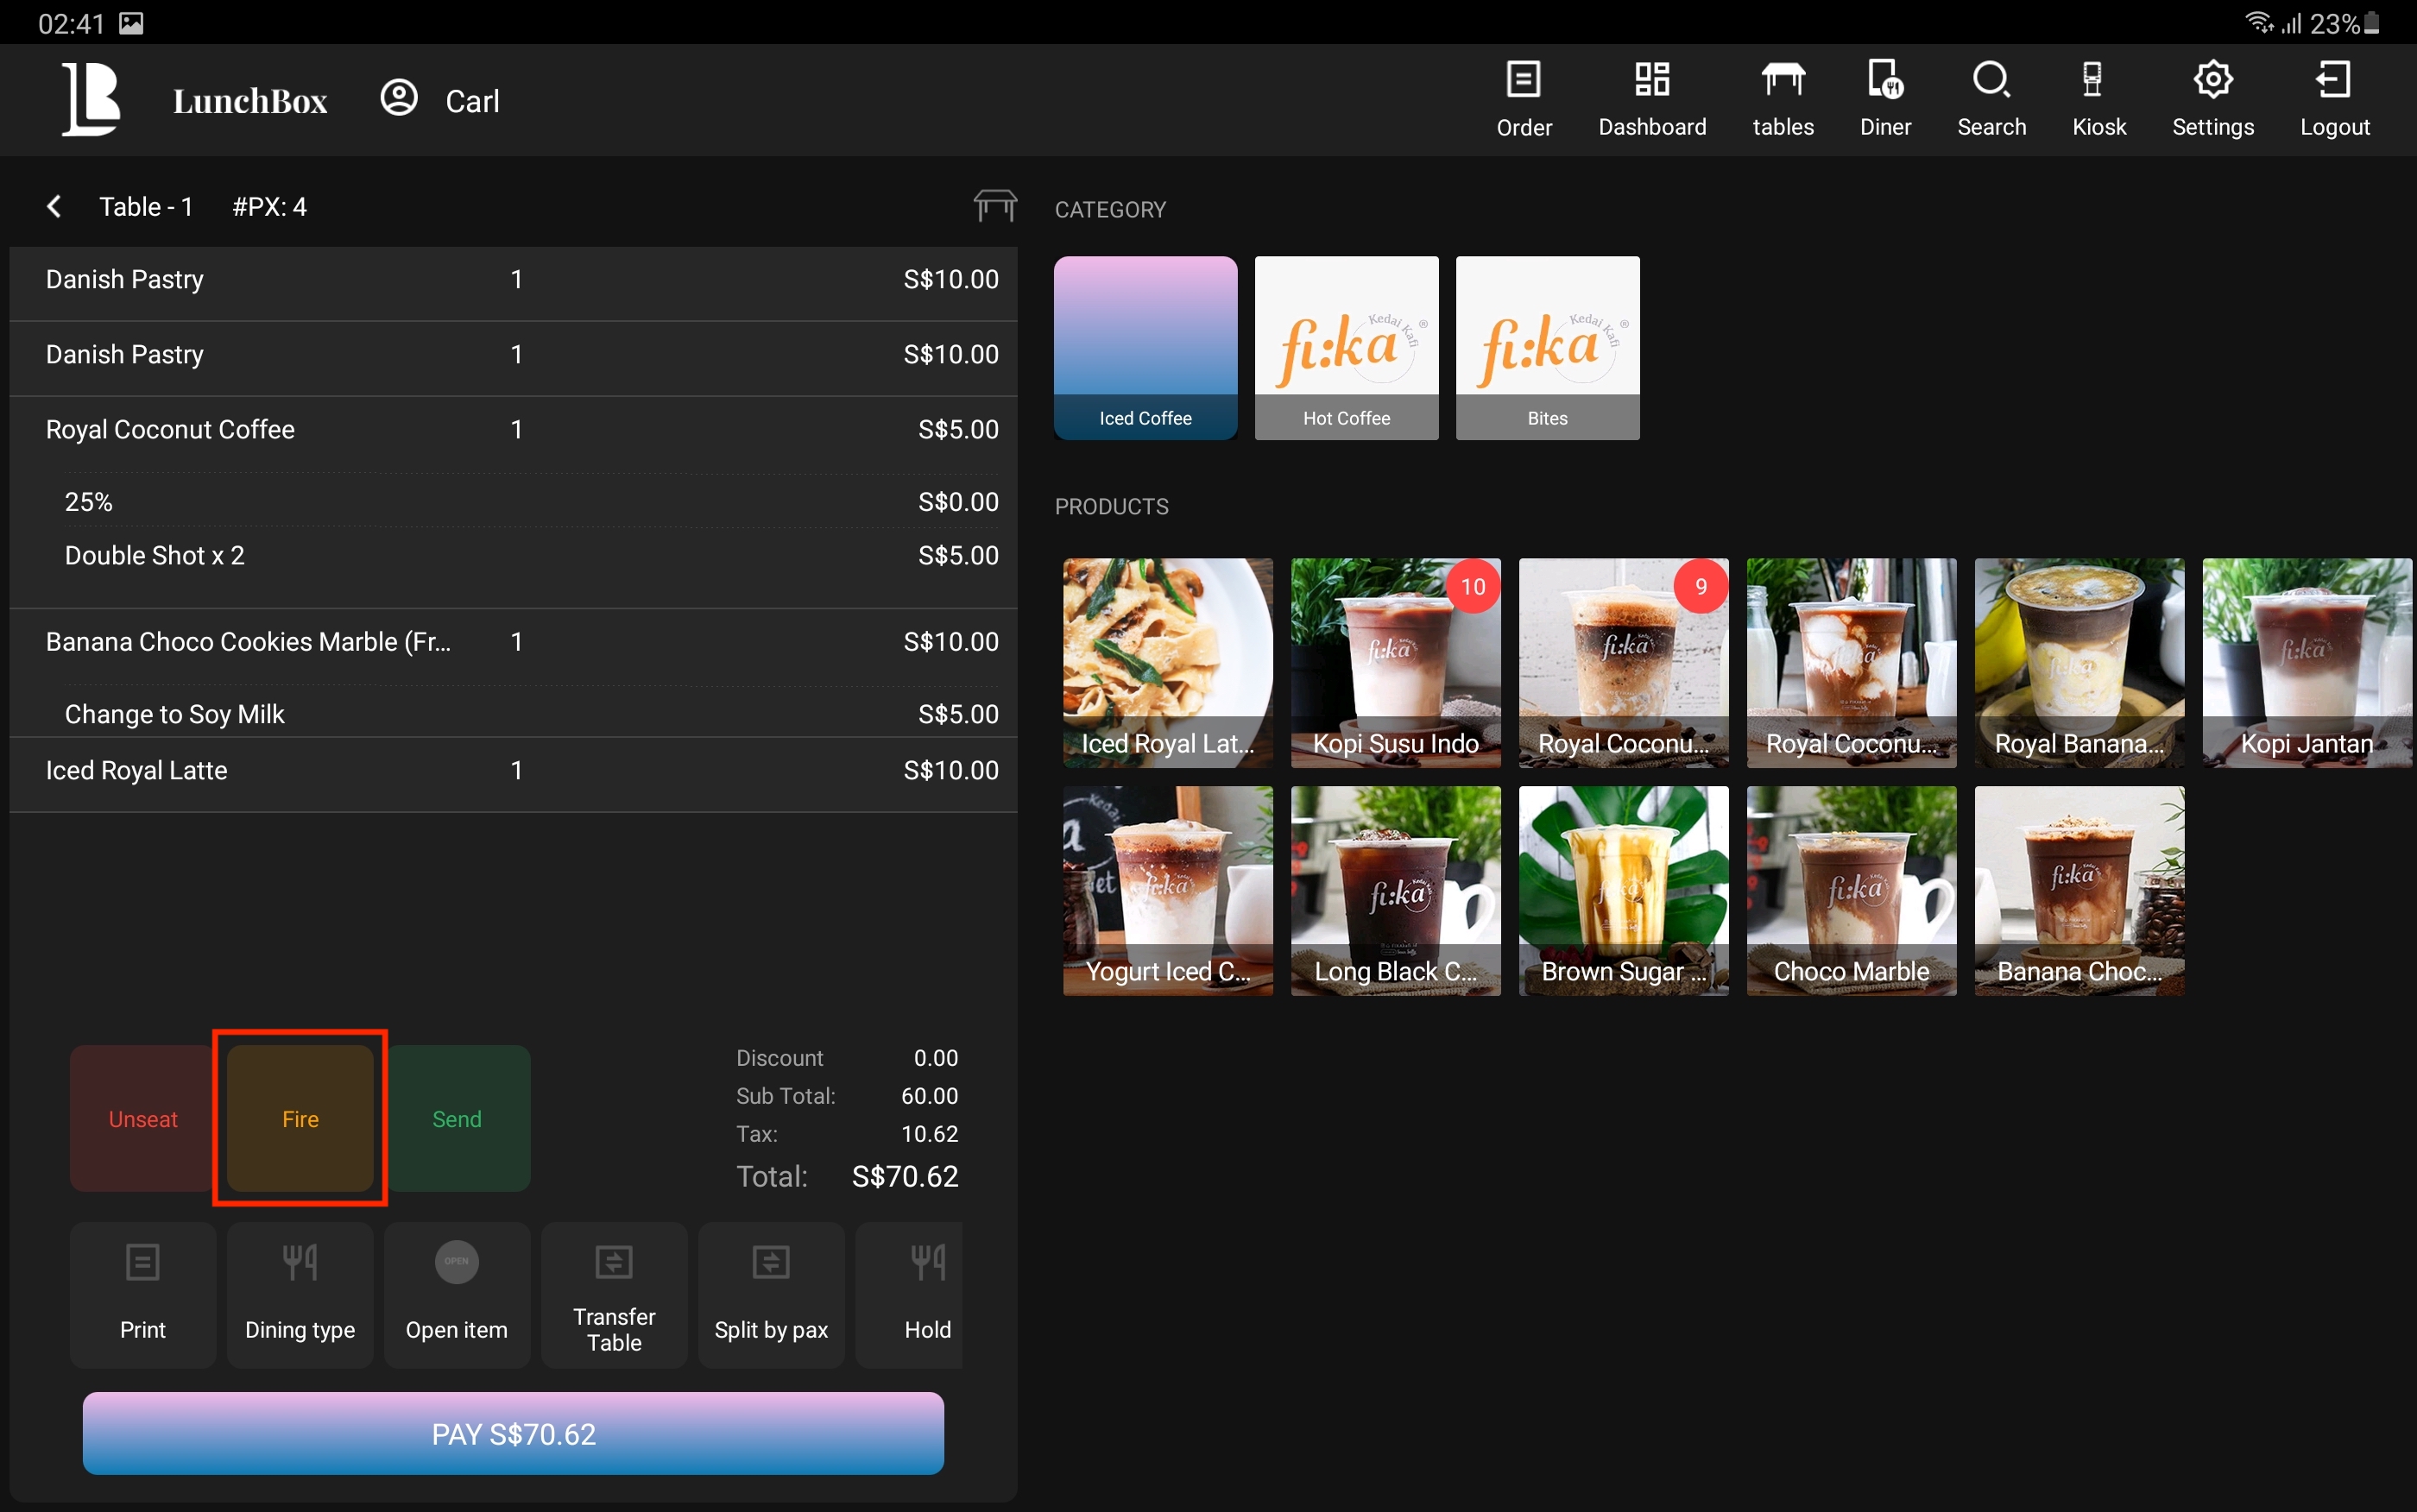
Task: Go back using the Table - 1 chevron
Action: pos(54,207)
